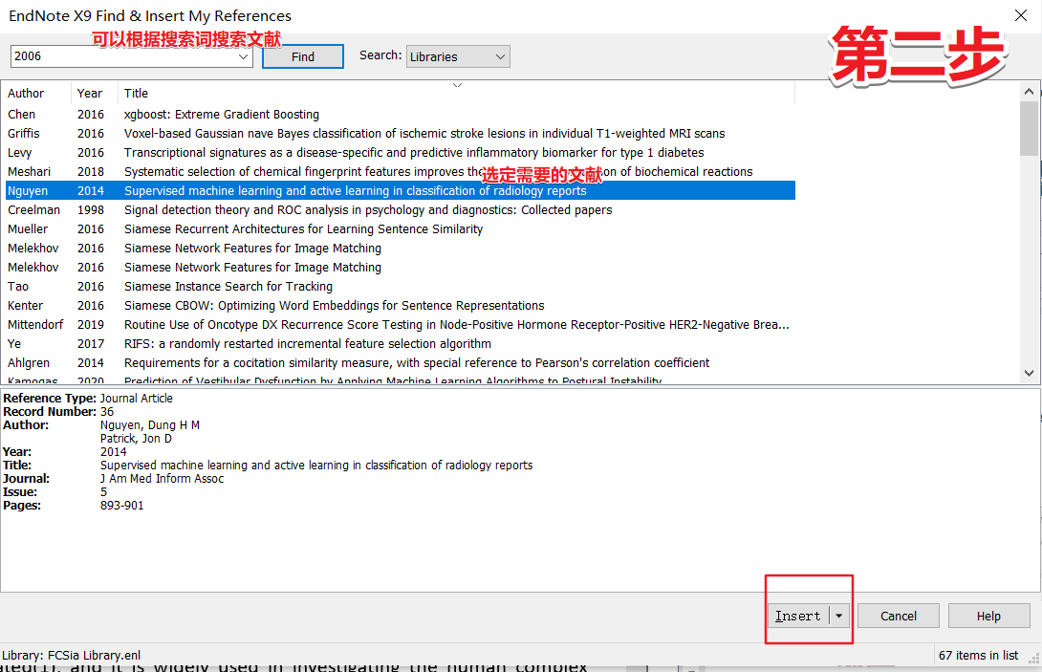Open the Search Libraries combo box

point(458,56)
